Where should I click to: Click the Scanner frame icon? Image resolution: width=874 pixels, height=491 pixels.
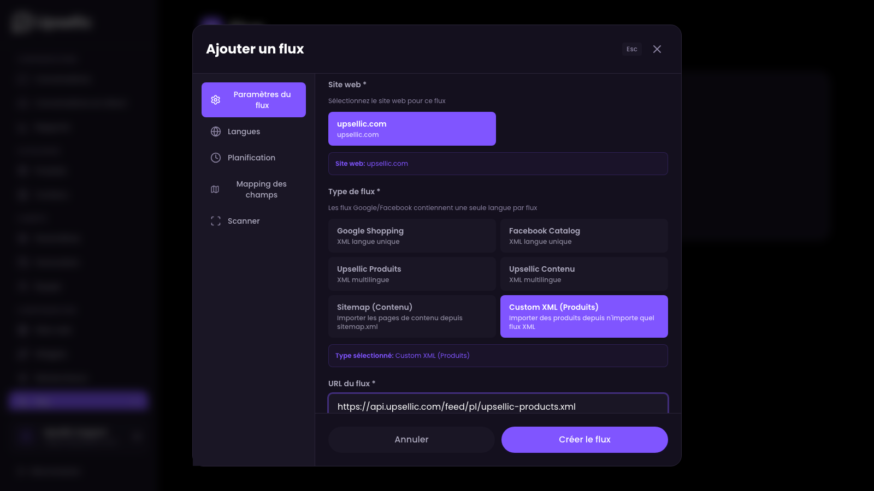(216, 221)
